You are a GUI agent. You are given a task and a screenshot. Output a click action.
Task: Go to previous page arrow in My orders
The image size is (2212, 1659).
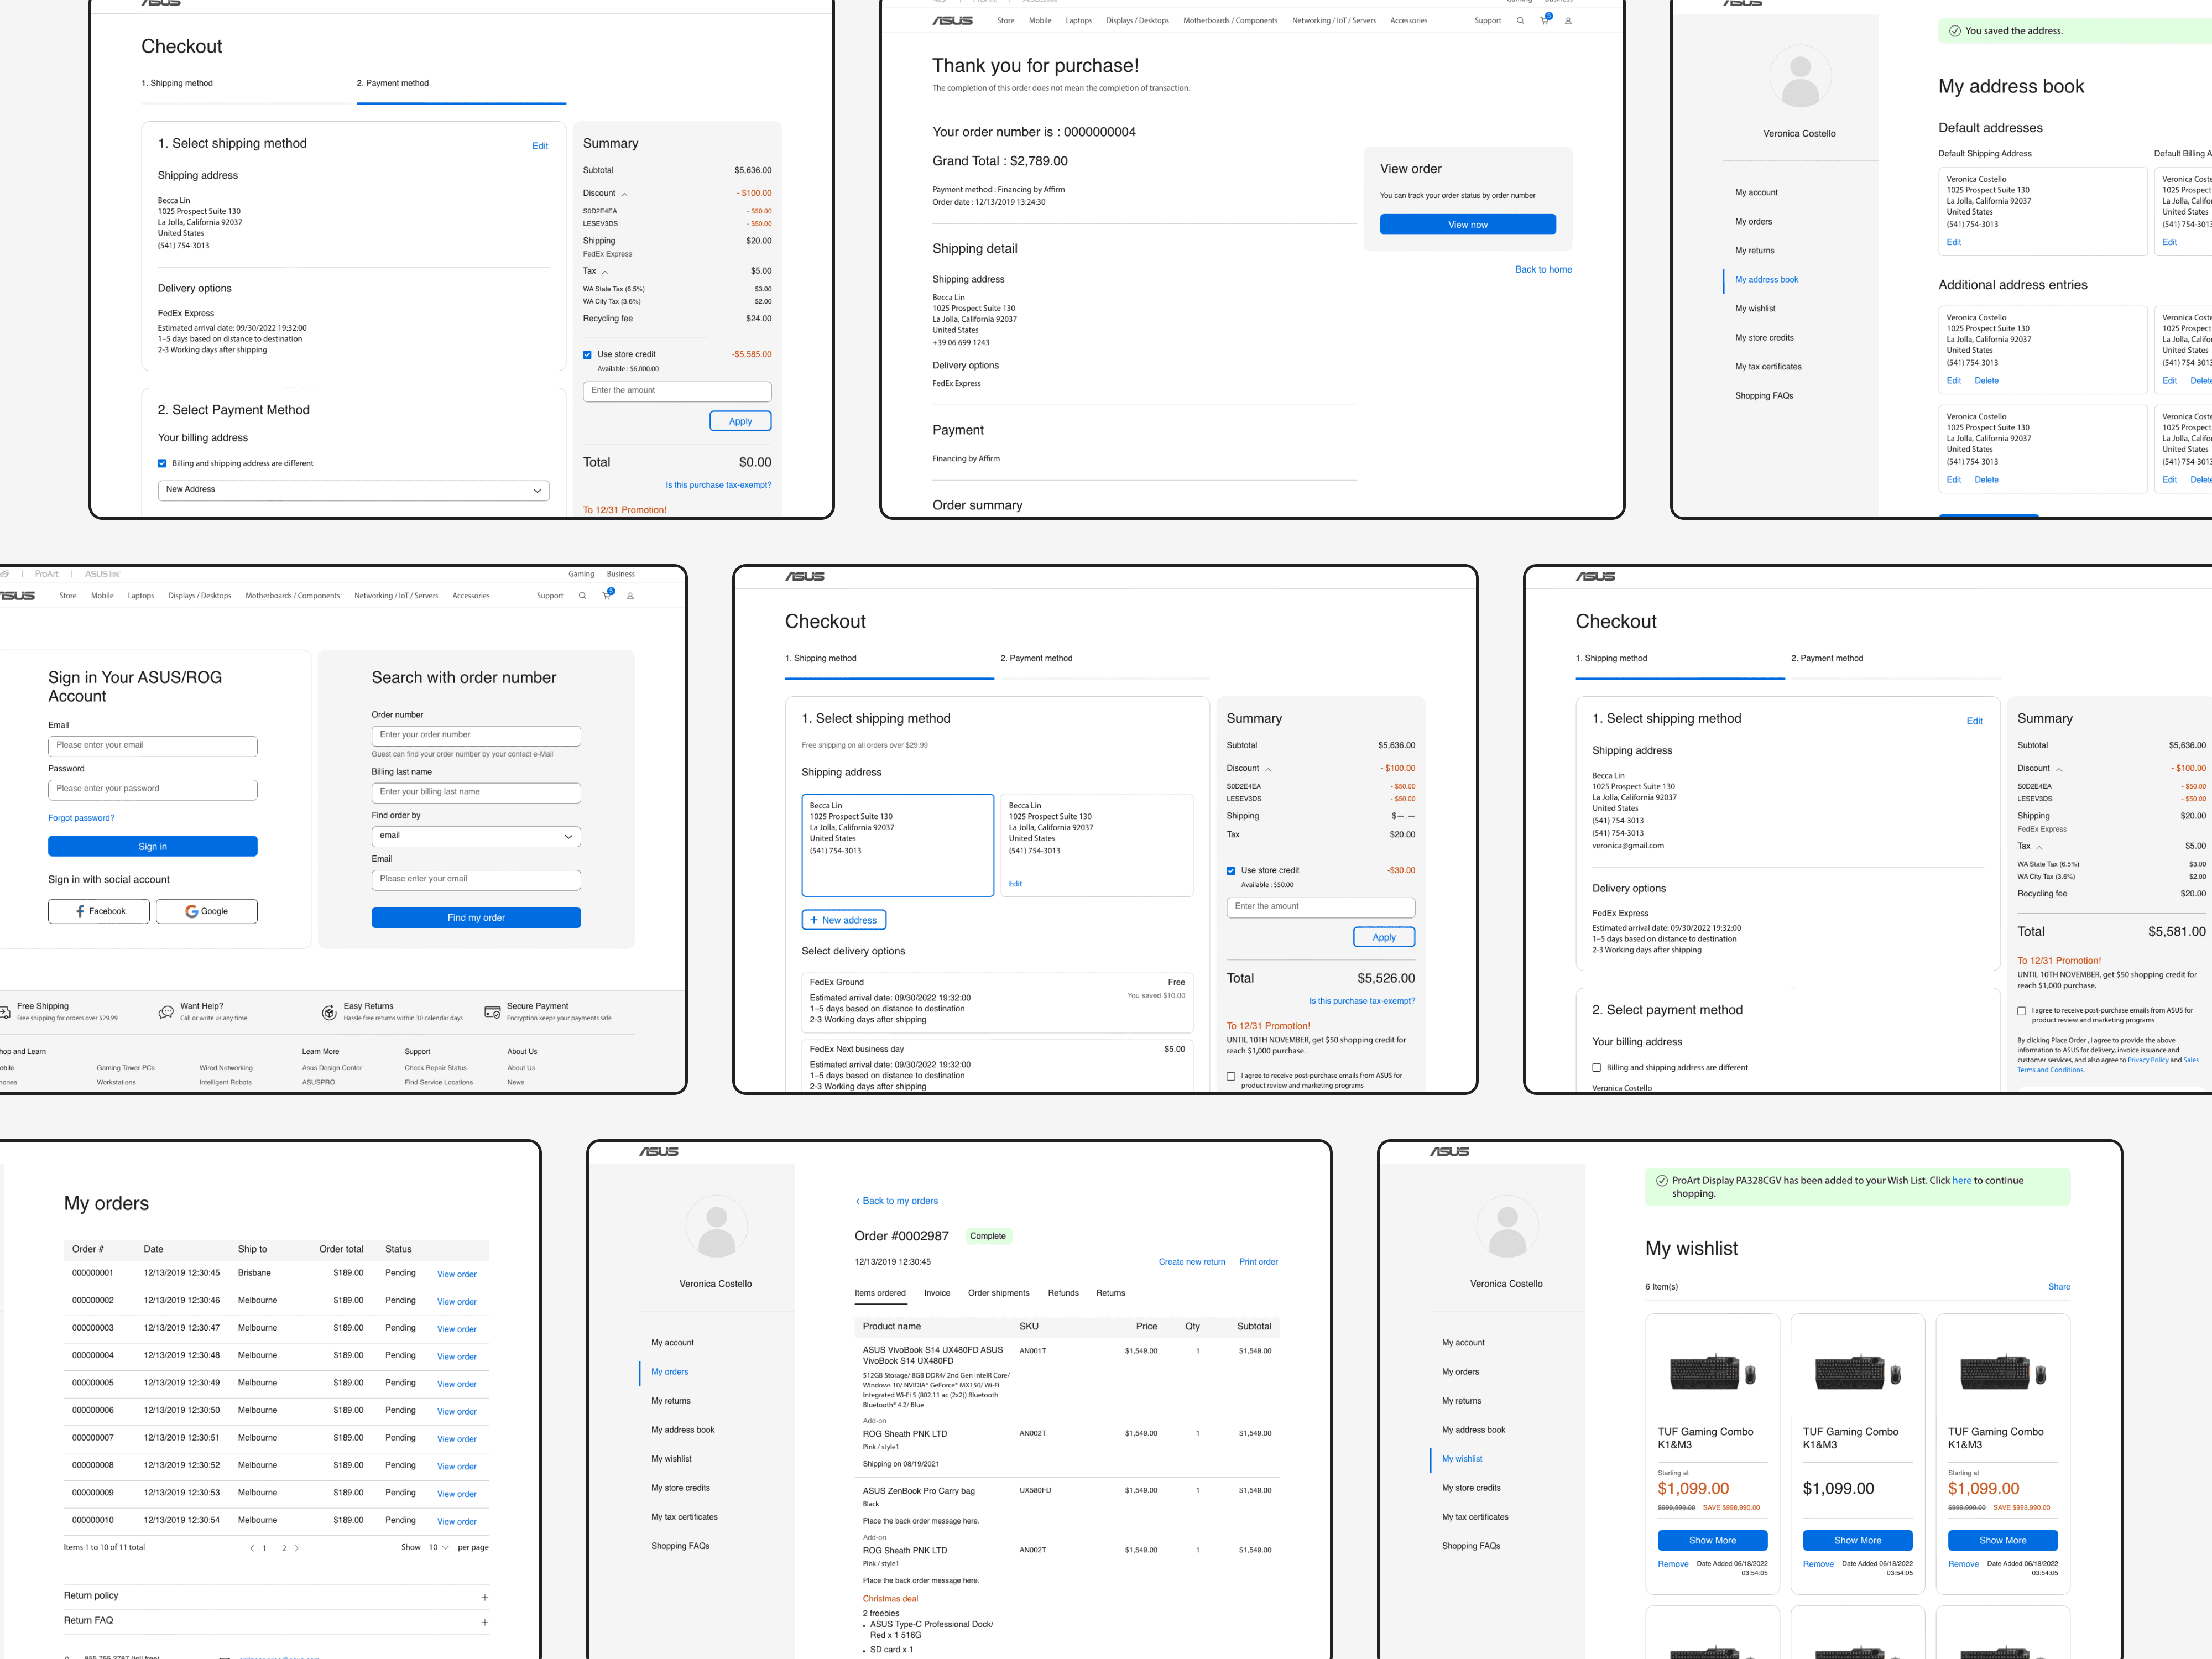click(252, 1548)
